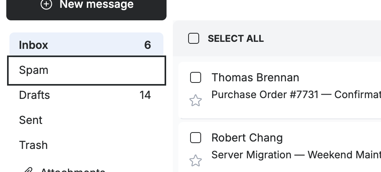Screen dimensions: 381x172
Task: Open the Server Migration email subject
Action: pos(296,155)
